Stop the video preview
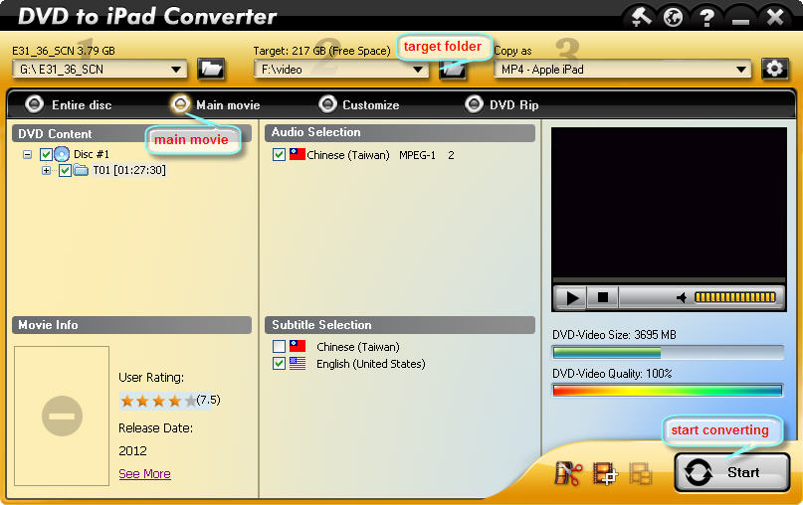 603,297
